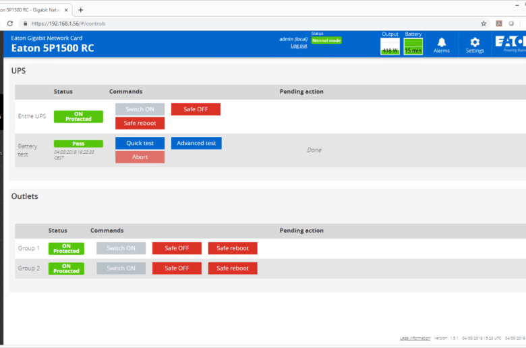Start the battery Advanced test
526x348 pixels.
click(x=196, y=143)
